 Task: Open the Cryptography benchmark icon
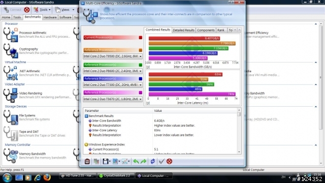pos(11,51)
